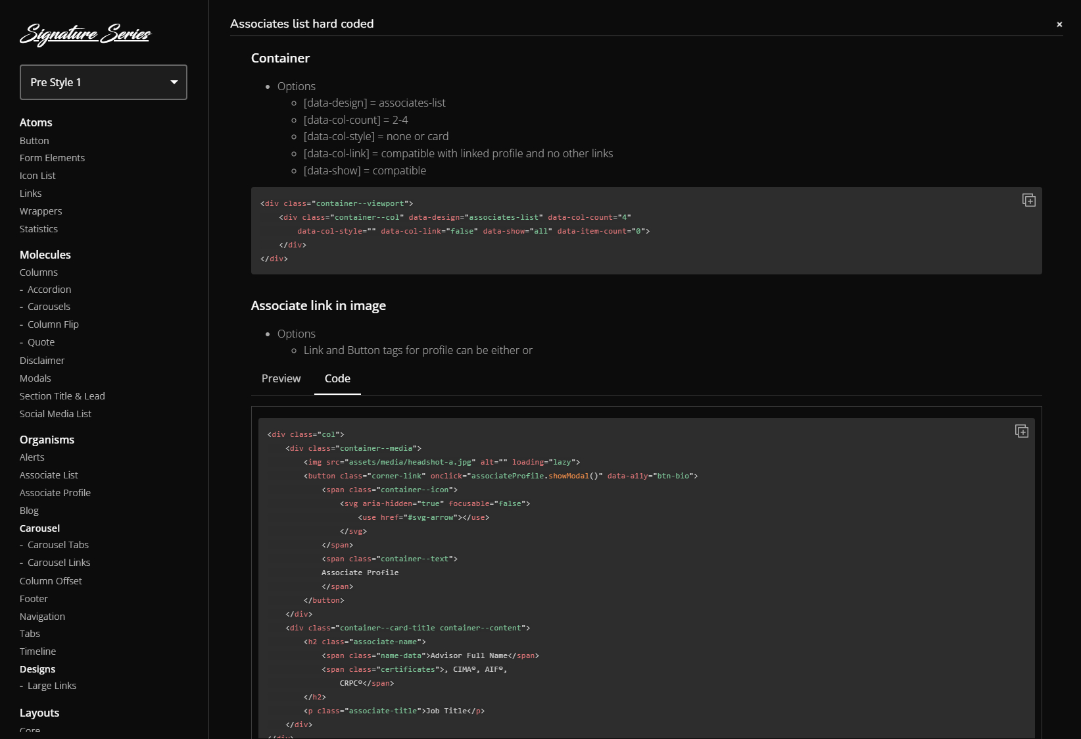Copy the Container code snippet
Viewport: 1081px width, 739px height.
[1028, 200]
